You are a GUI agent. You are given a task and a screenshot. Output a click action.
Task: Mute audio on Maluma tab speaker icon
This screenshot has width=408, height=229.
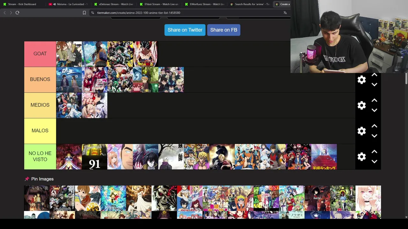55,4
